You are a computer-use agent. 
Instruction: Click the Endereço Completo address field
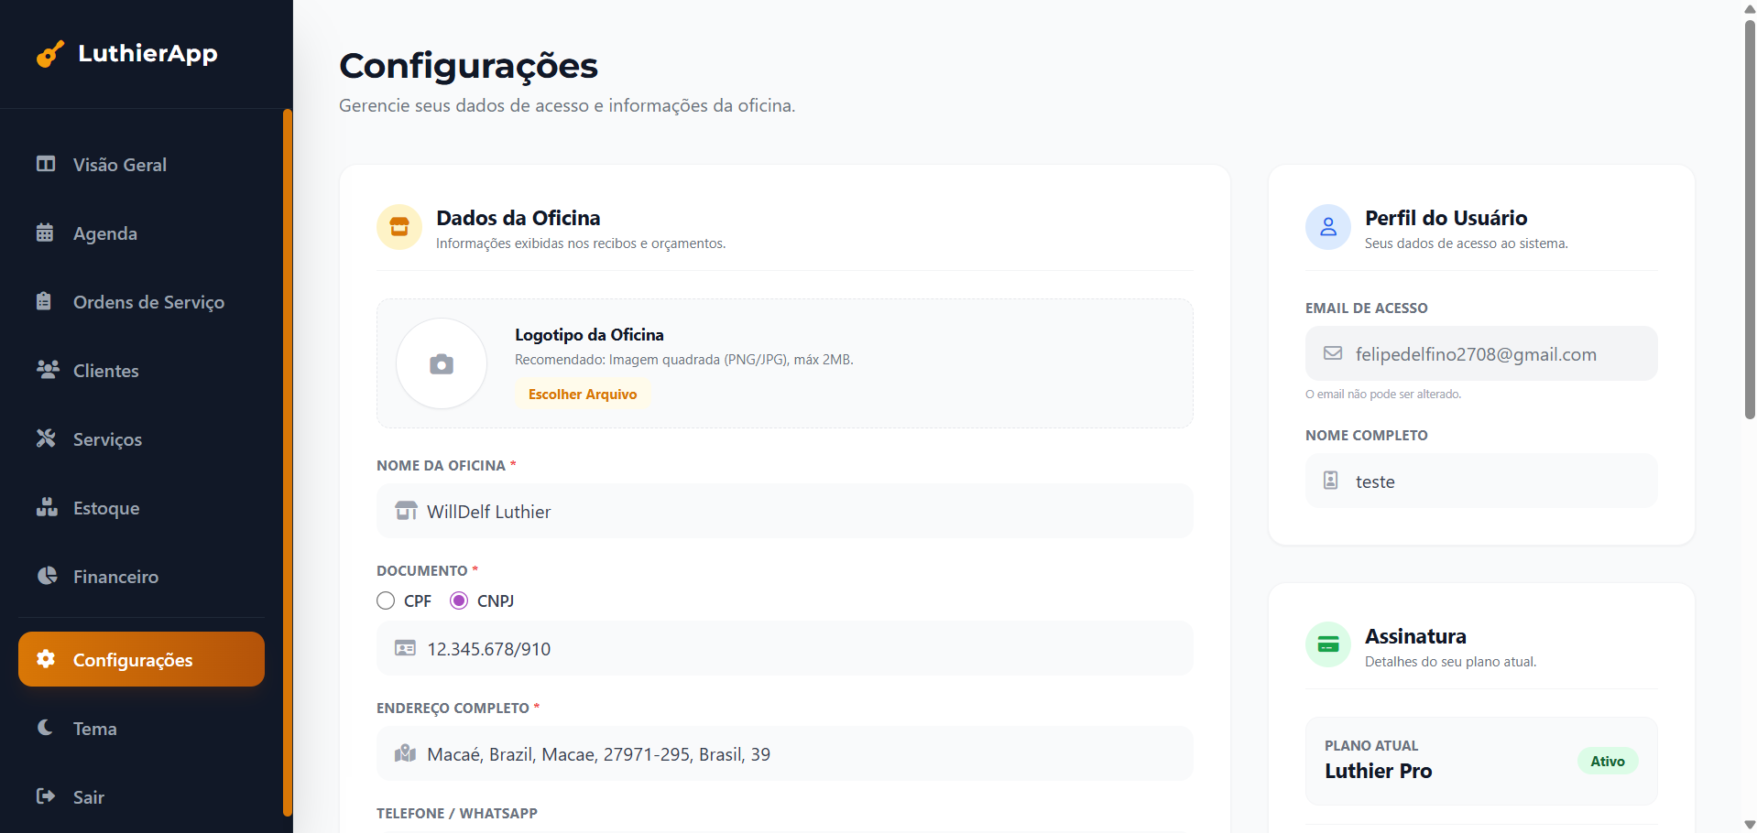784,754
